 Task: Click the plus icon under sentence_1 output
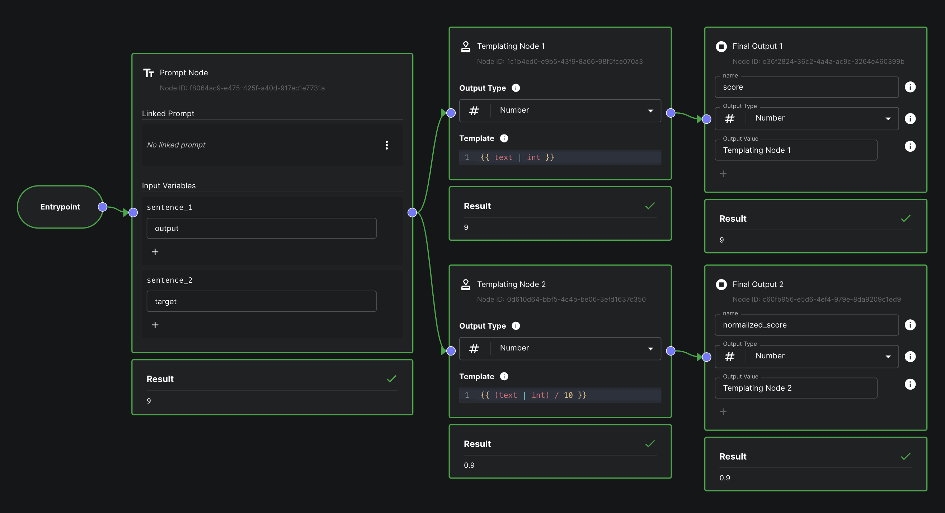pyautogui.click(x=155, y=252)
